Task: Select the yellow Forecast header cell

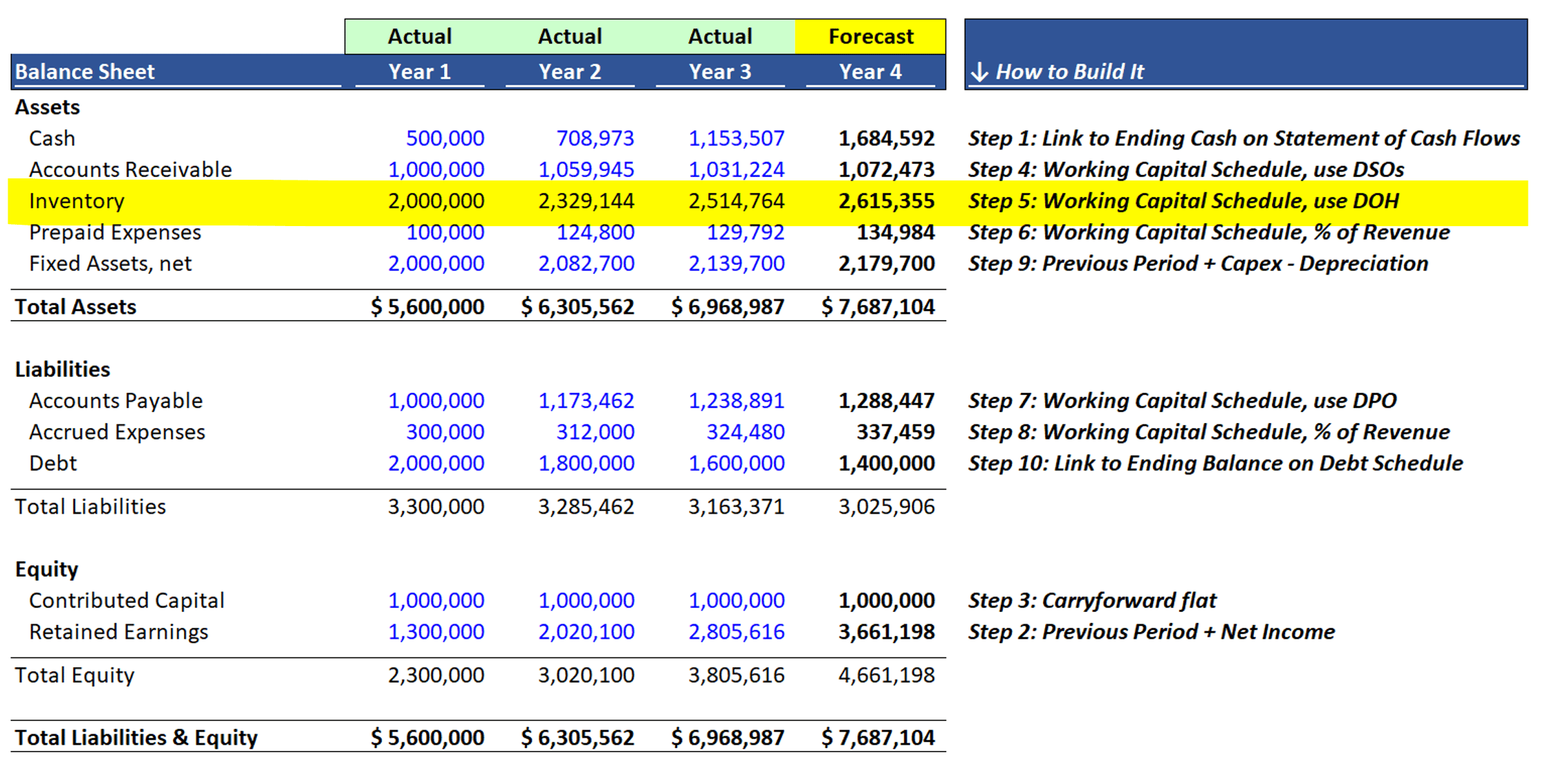Action: pos(870,37)
